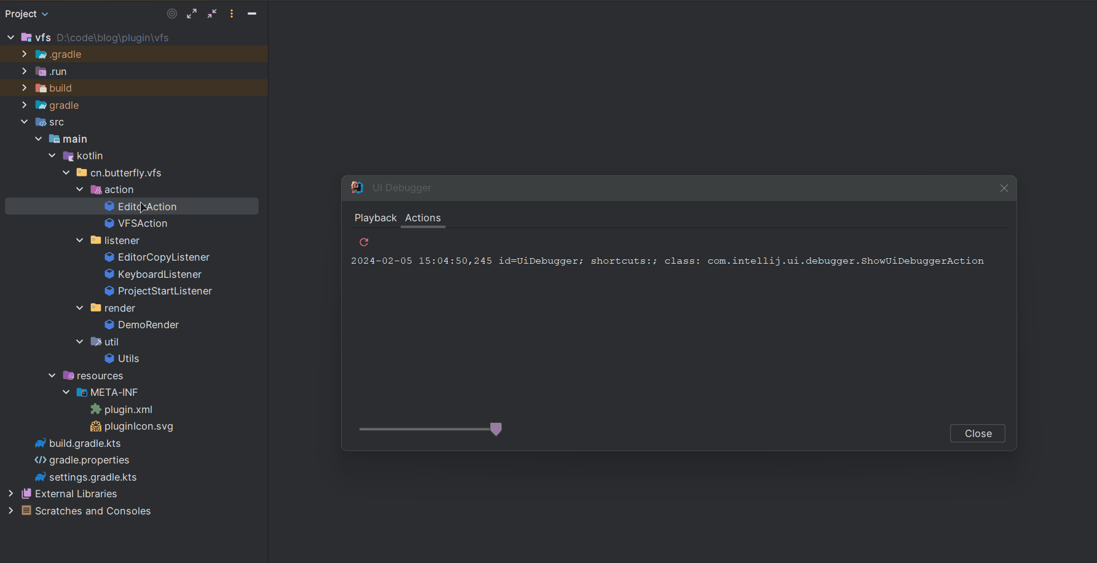This screenshot has width=1097, height=563.
Task: Click the External Libraries icon
Action: click(26, 494)
